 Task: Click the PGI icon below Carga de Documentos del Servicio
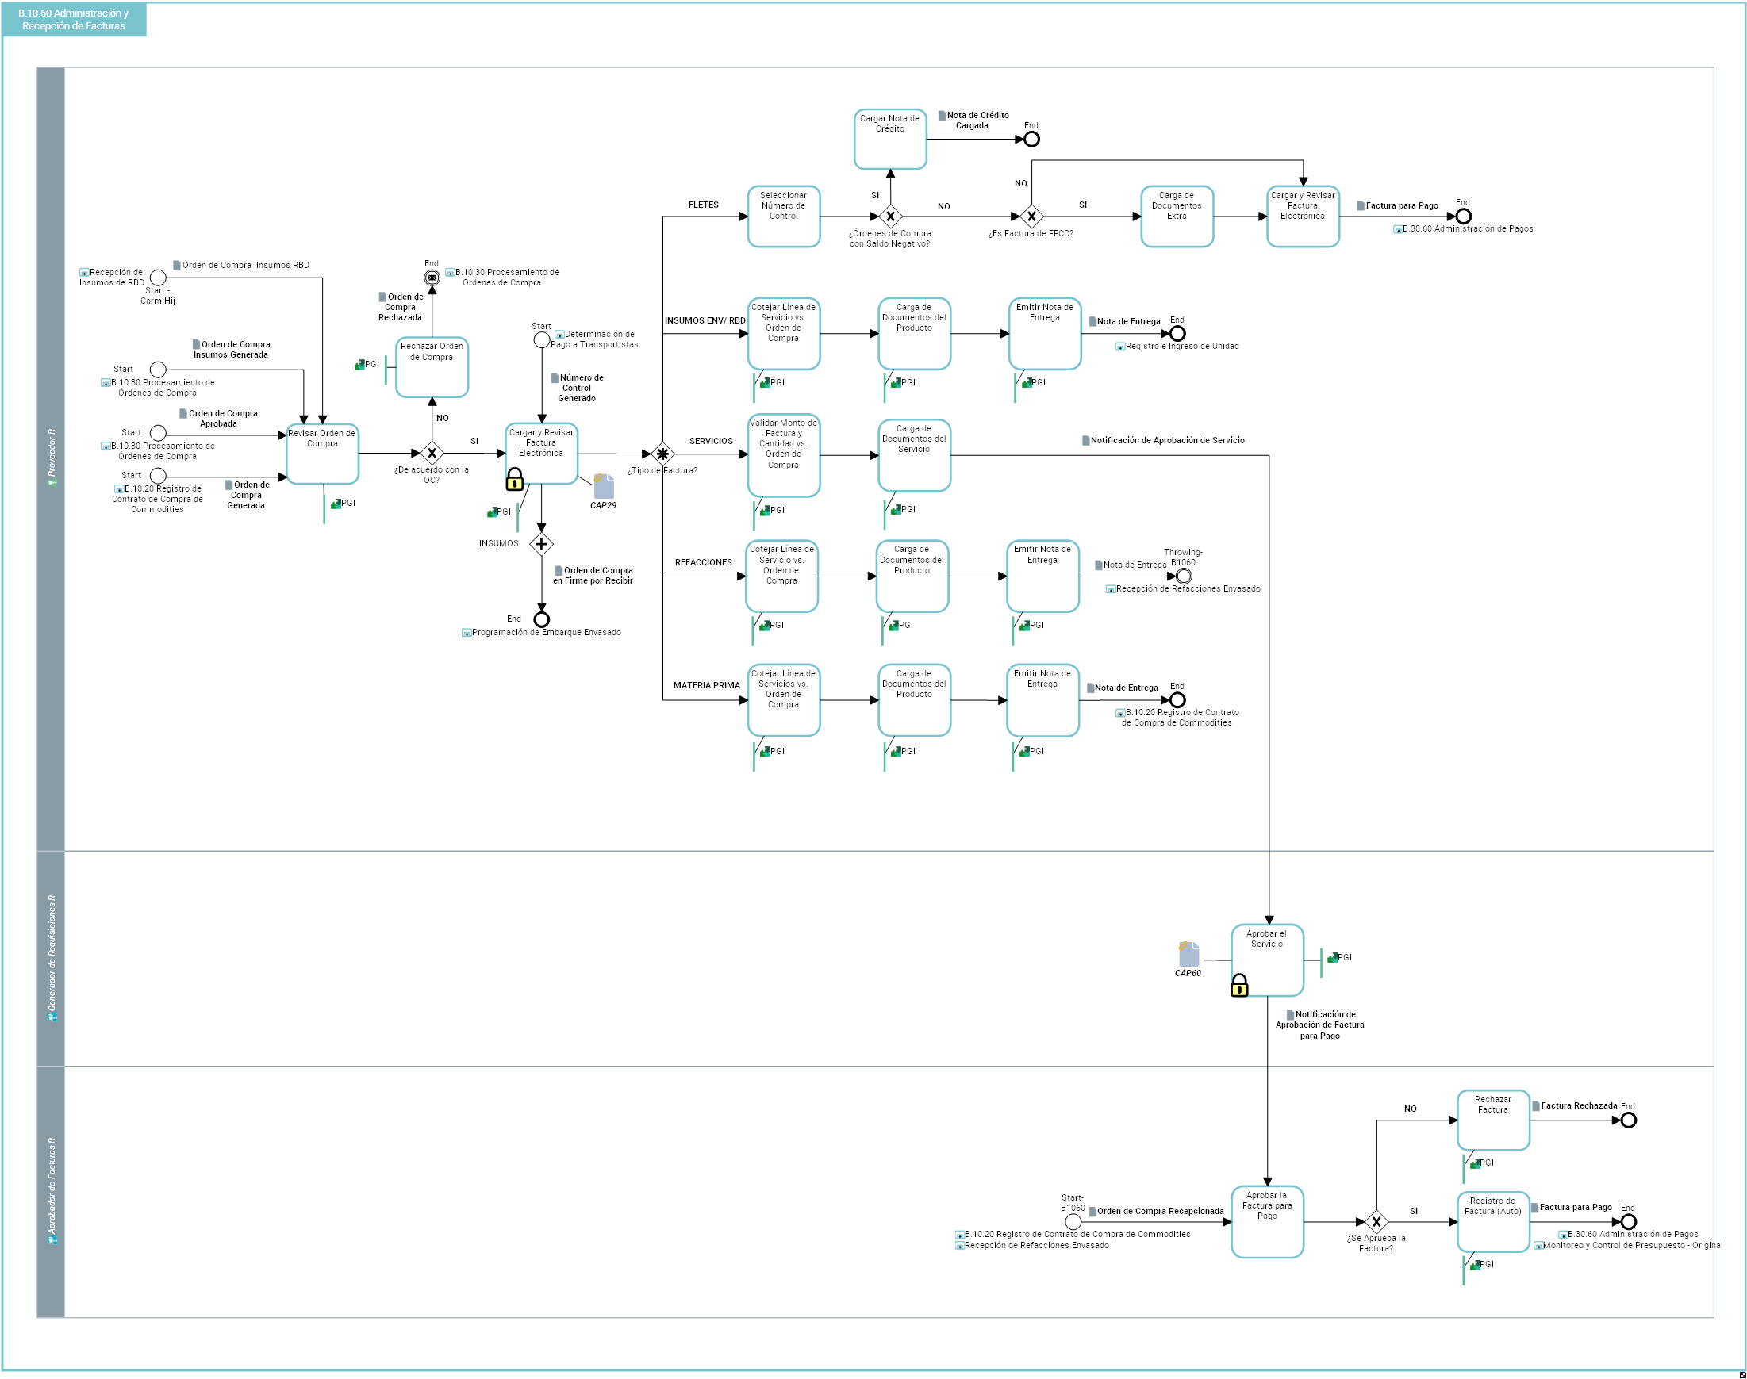[x=896, y=509]
